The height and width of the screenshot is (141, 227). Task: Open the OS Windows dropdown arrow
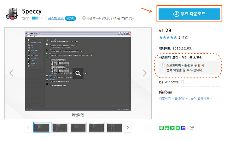click(x=182, y=82)
